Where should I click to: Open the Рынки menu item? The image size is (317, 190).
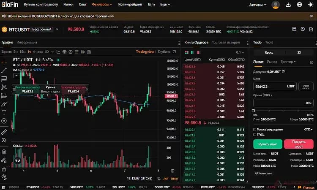(68, 5)
